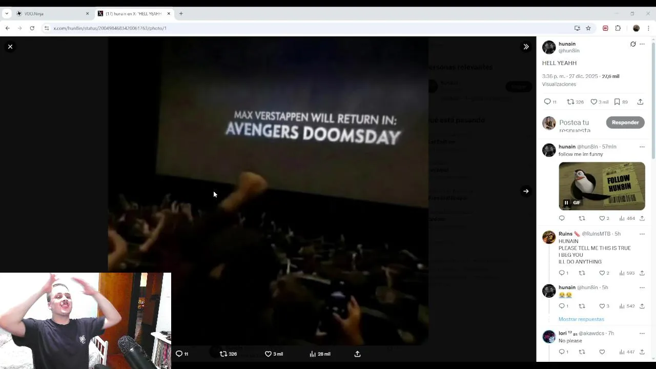Share Ruins' comment

(x=642, y=273)
